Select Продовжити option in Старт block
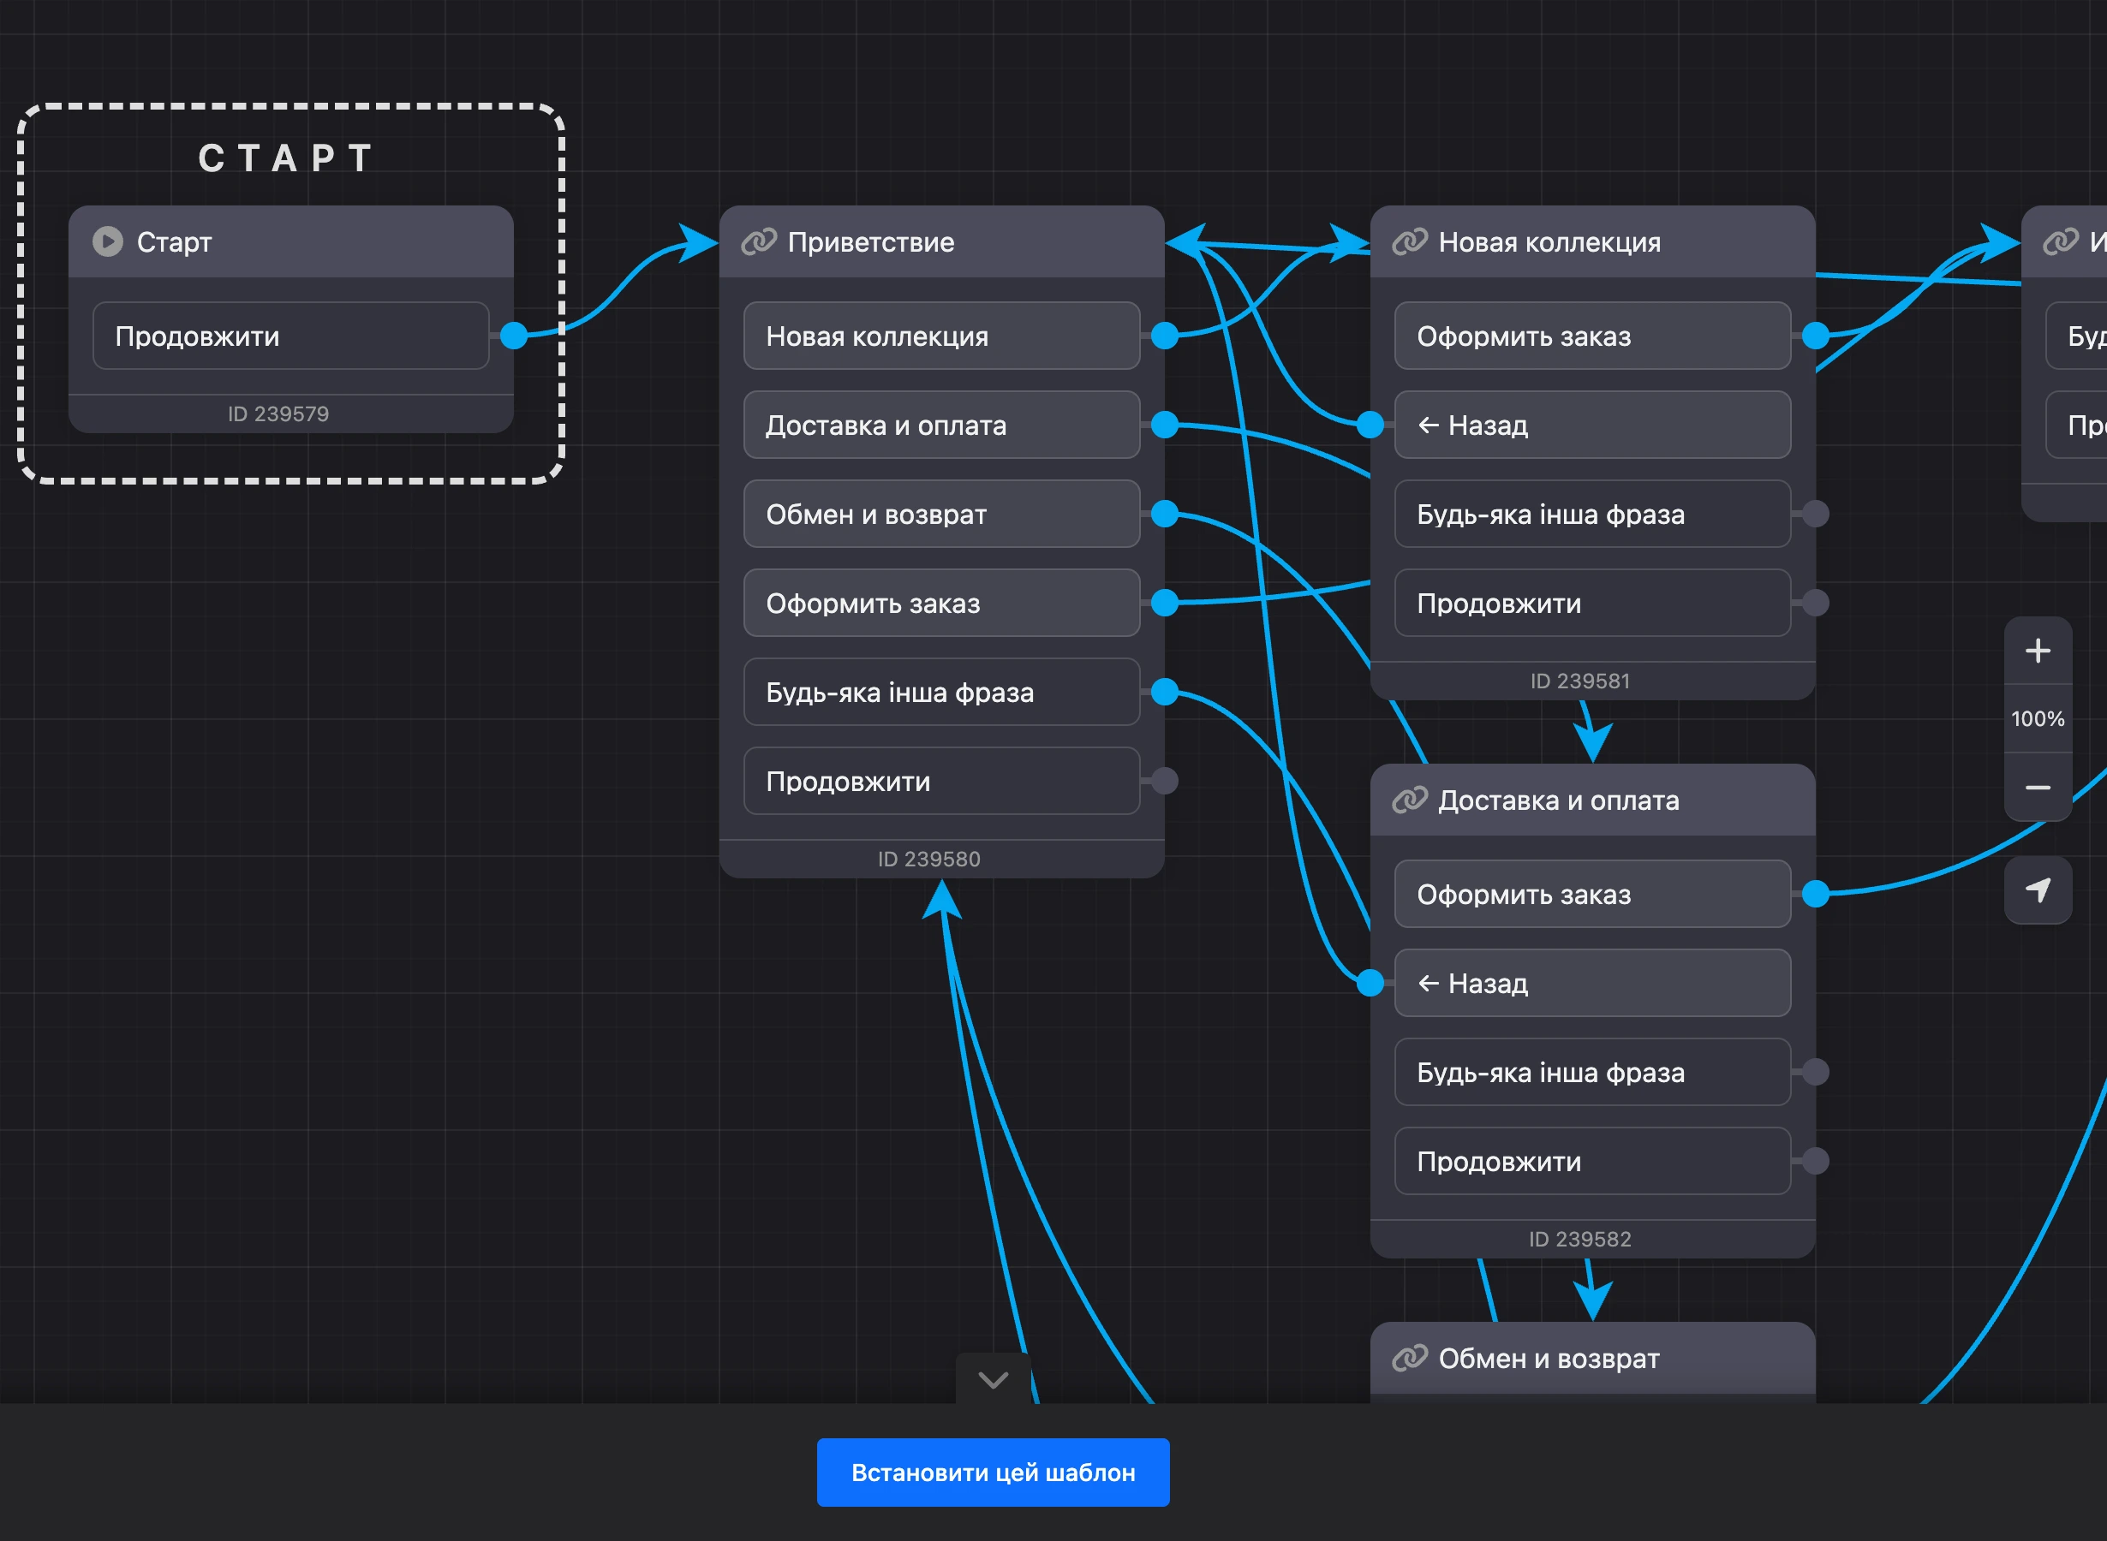Viewport: 2107px width, 1541px height. [290, 336]
